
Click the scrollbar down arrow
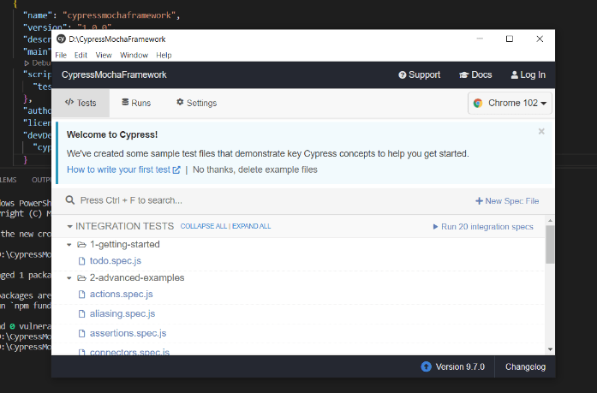(x=550, y=349)
